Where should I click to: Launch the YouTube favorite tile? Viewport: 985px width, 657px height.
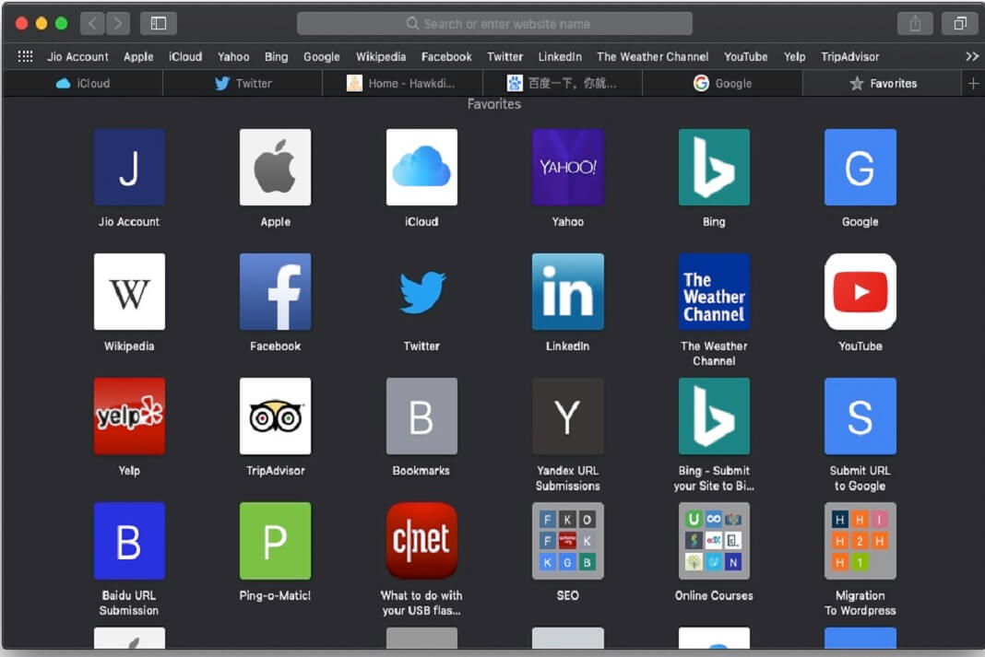860,292
